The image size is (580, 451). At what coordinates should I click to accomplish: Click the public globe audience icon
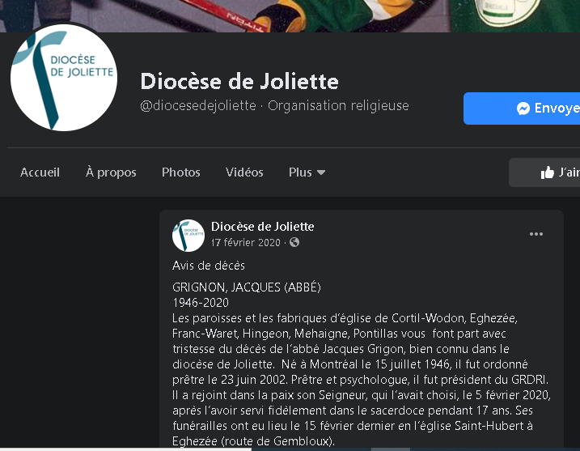(294, 242)
